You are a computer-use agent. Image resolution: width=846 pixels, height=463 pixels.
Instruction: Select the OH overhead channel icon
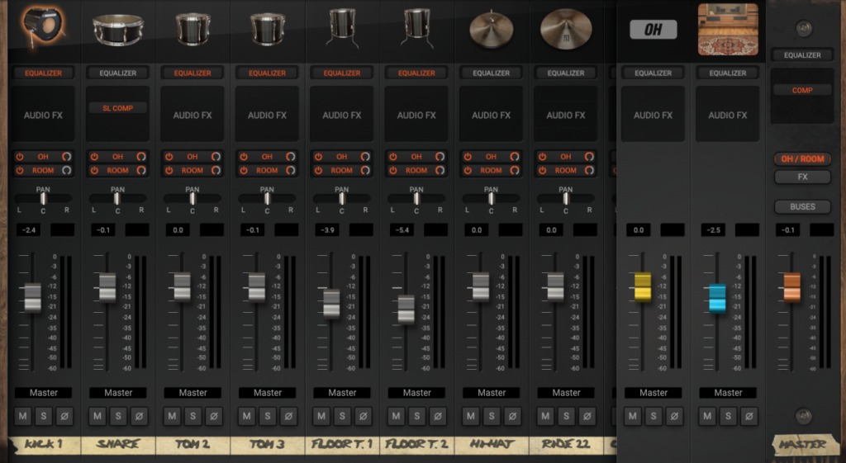point(653,29)
